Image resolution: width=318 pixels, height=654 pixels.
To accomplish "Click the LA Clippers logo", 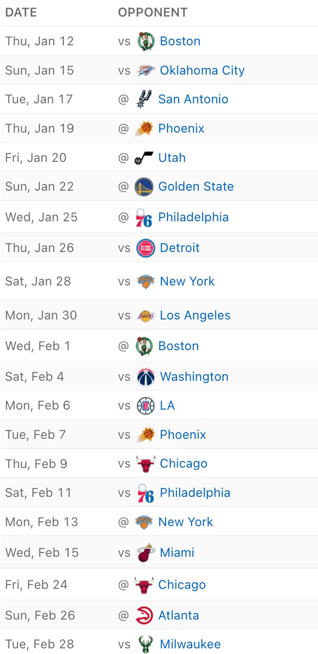I will pos(145,405).
